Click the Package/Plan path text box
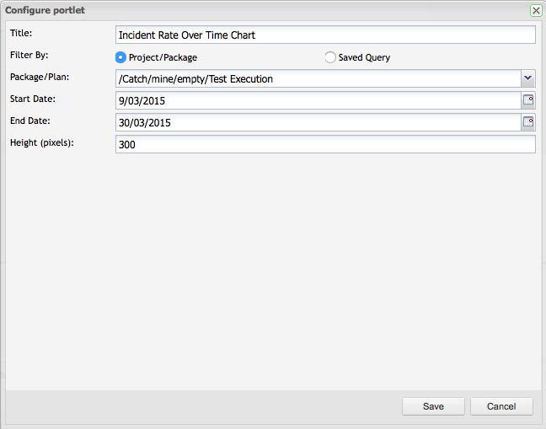 (317, 79)
